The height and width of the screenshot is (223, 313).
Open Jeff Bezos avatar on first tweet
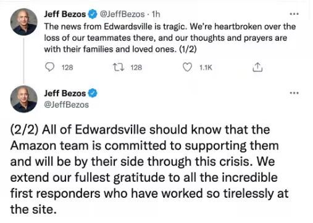click(24, 22)
